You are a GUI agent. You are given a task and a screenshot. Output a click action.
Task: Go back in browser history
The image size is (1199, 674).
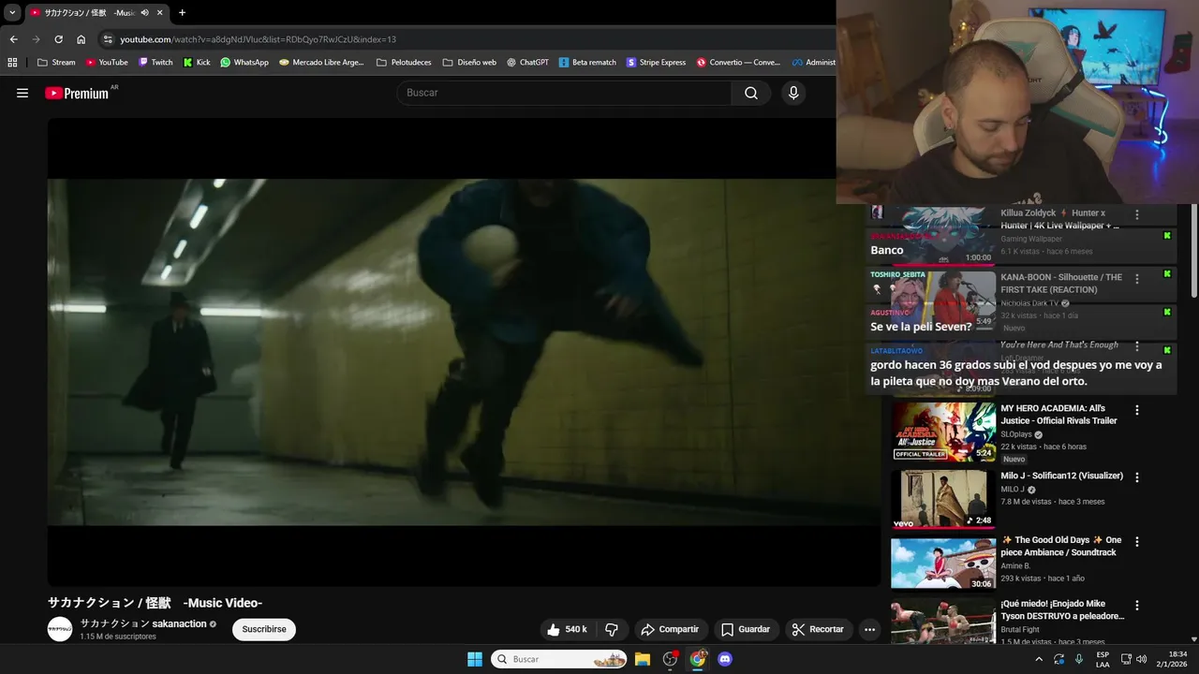click(13, 39)
